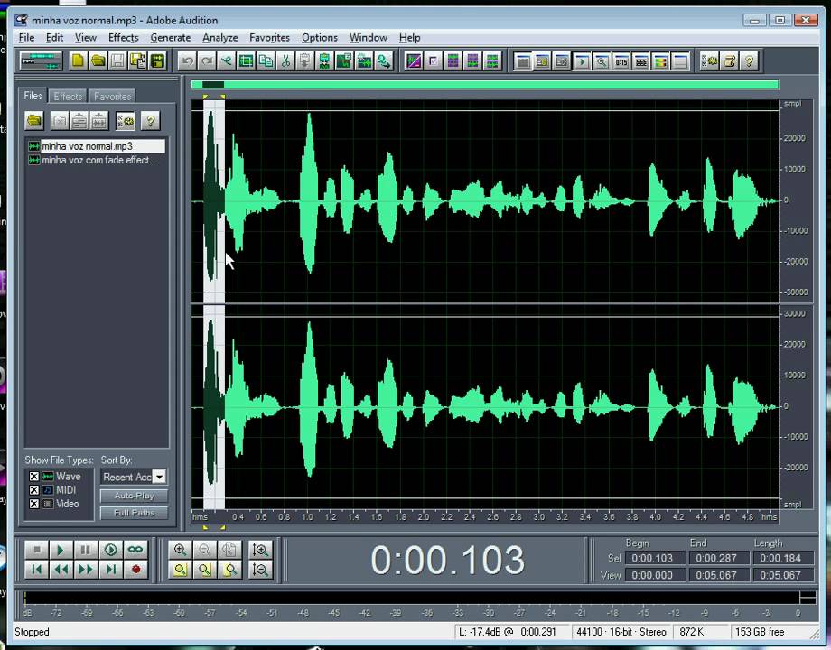
Task: Click the Open file folder icon
Action: 98,60
